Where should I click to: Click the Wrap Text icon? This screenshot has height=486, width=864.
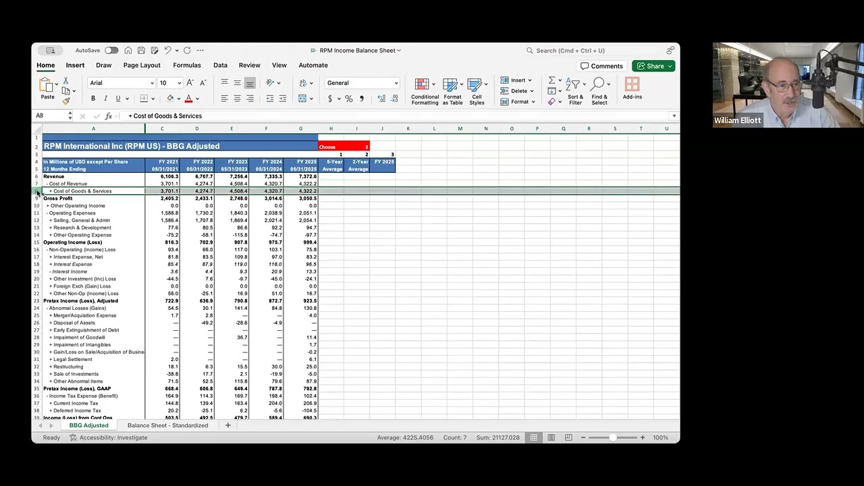[302, 83]
